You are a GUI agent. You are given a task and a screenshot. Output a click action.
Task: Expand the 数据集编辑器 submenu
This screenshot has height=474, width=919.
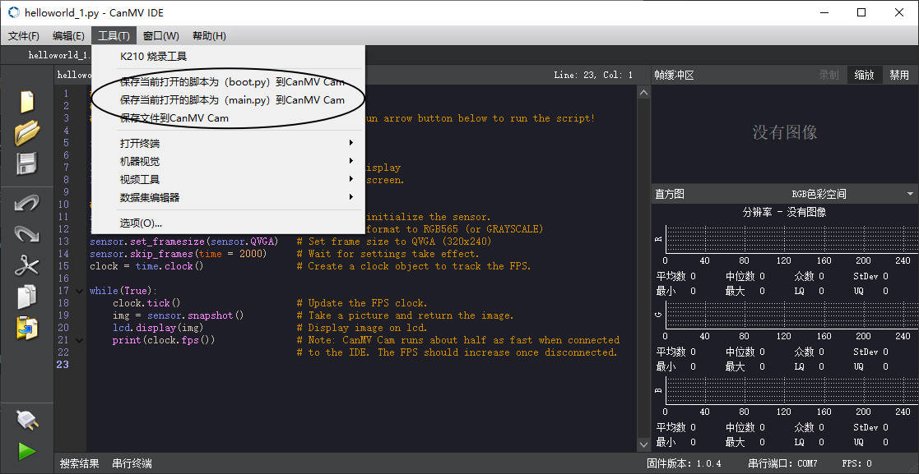point(229,198)
